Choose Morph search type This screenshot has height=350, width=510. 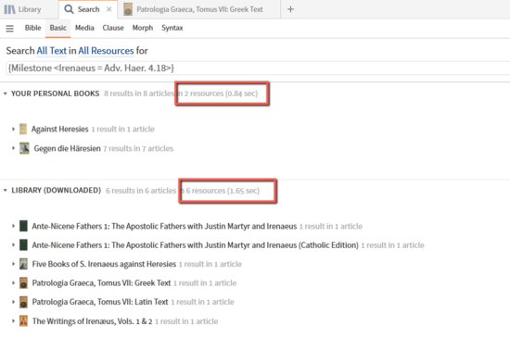pyautogui.click(x=143, y=28)
